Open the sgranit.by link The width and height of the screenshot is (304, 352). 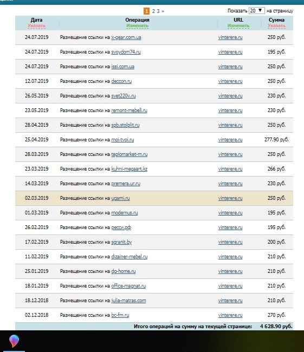coord(121,242)
